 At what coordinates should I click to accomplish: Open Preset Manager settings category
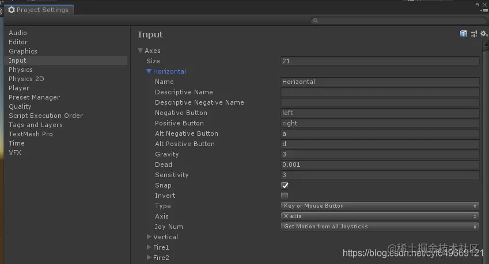[x=35, y=97]
